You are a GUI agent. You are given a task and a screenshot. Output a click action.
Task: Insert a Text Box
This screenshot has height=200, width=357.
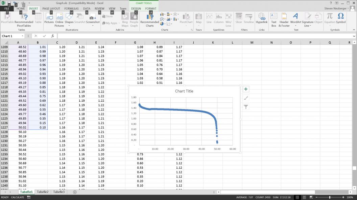click(x=274, y=20)
